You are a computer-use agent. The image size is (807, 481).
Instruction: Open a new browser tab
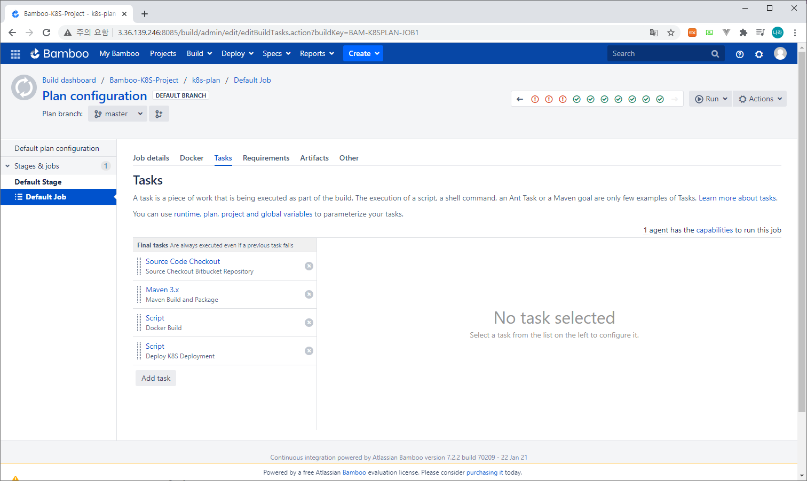[x=145, y=14]
